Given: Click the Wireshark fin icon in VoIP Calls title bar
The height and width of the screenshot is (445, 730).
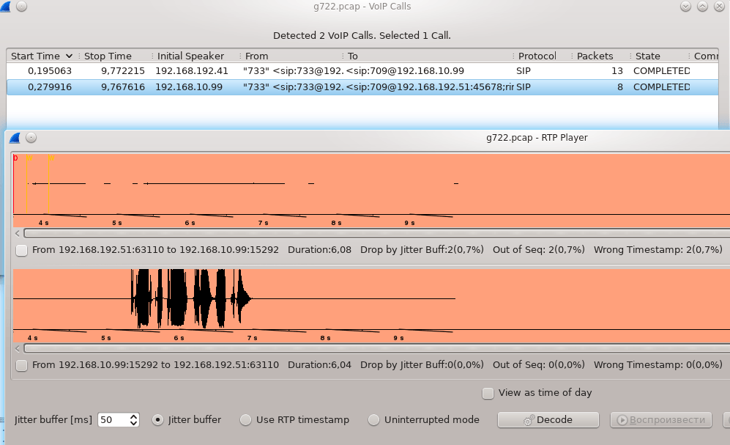Looking at the screenshot, I should click(x=5, y=7).
